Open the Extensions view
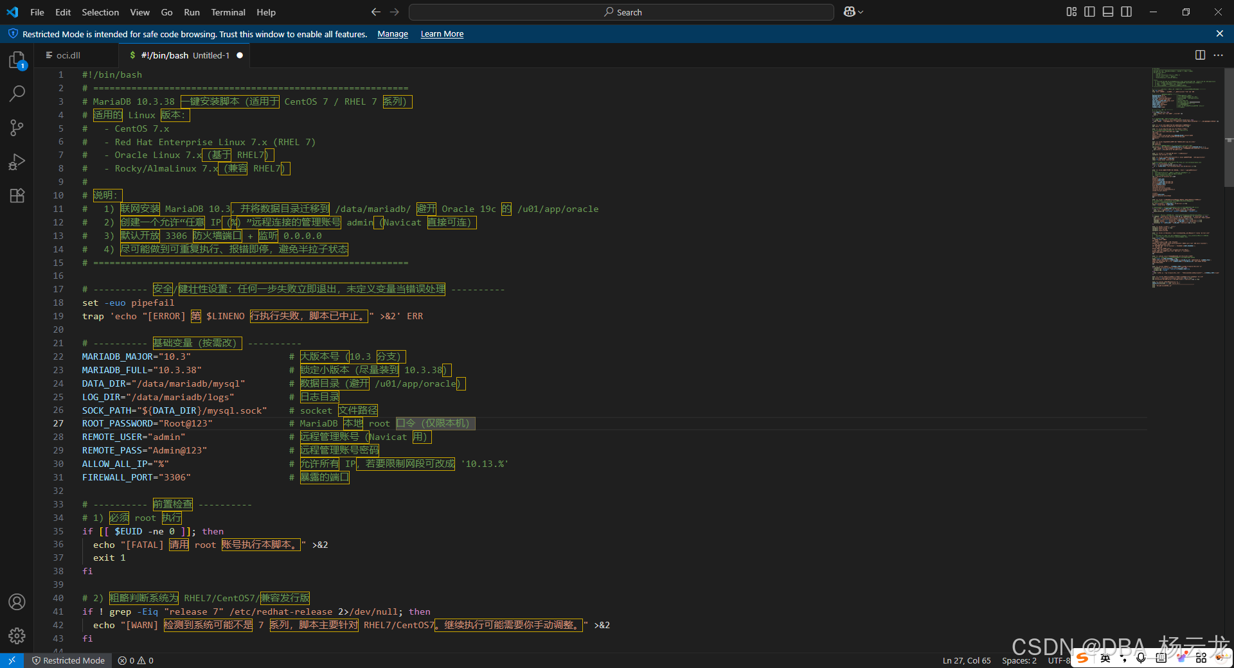This screenshot has width=1234, height=668. click(17, 195)
